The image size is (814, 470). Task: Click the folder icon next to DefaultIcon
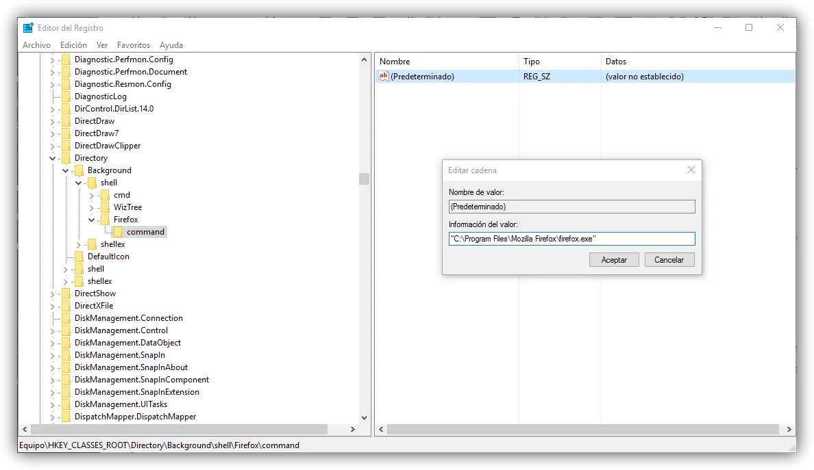click(x=79, y=257)
